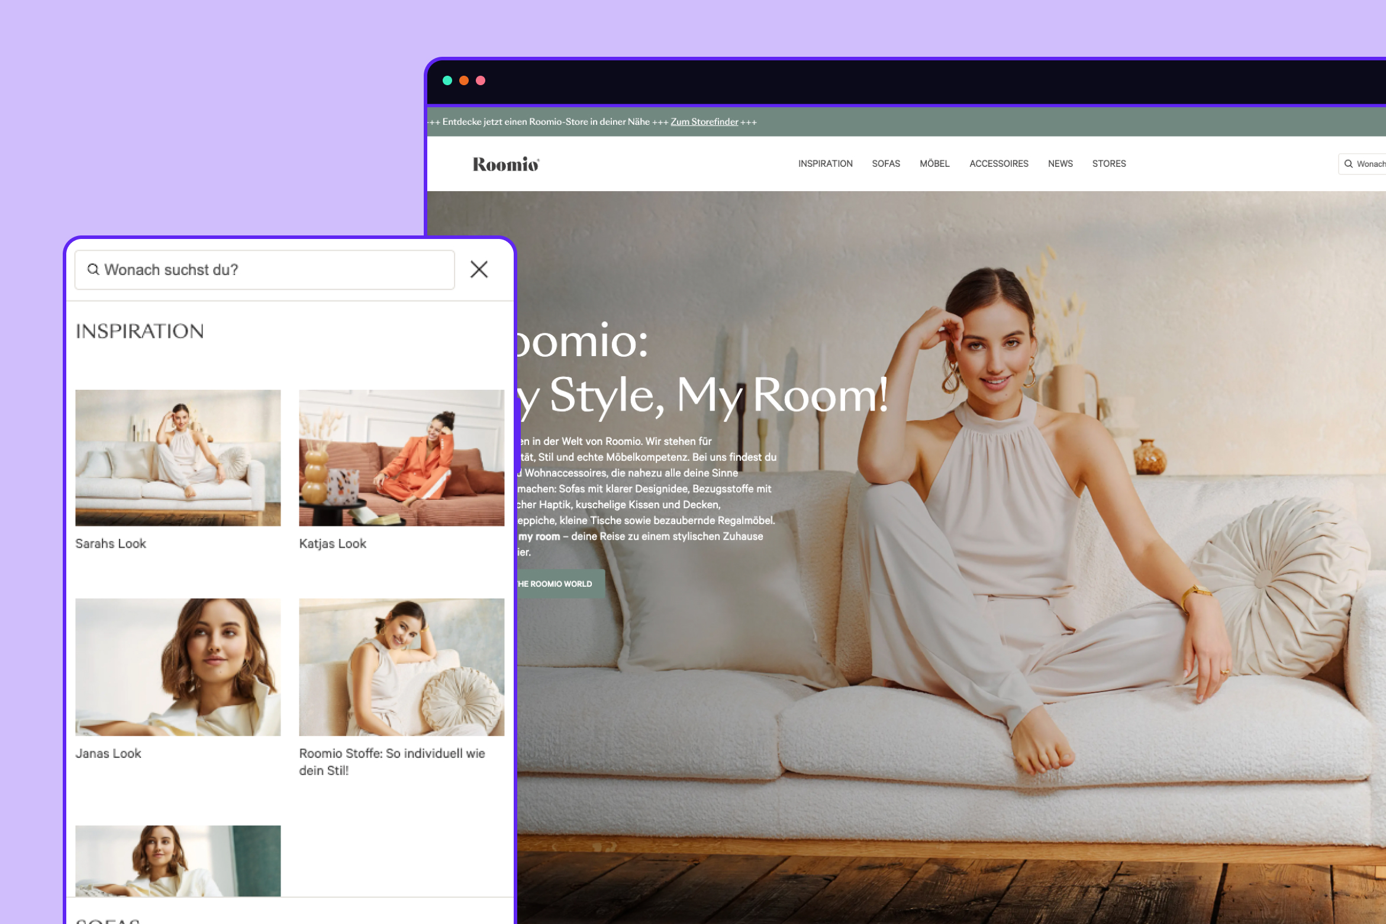Image resolution: width=1386 pixels, height=924 pixels.
Task: Open the NEWS navigation link
Action: tap(1060, 164)
